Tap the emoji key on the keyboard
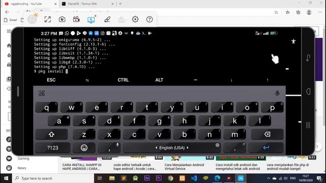 pos(84,148)
